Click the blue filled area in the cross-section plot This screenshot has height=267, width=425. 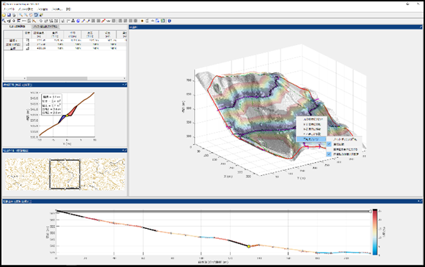(63, 118)
